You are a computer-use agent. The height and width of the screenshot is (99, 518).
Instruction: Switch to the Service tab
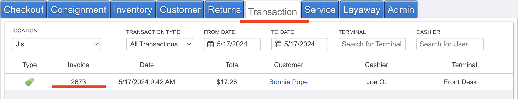[320, 10]
